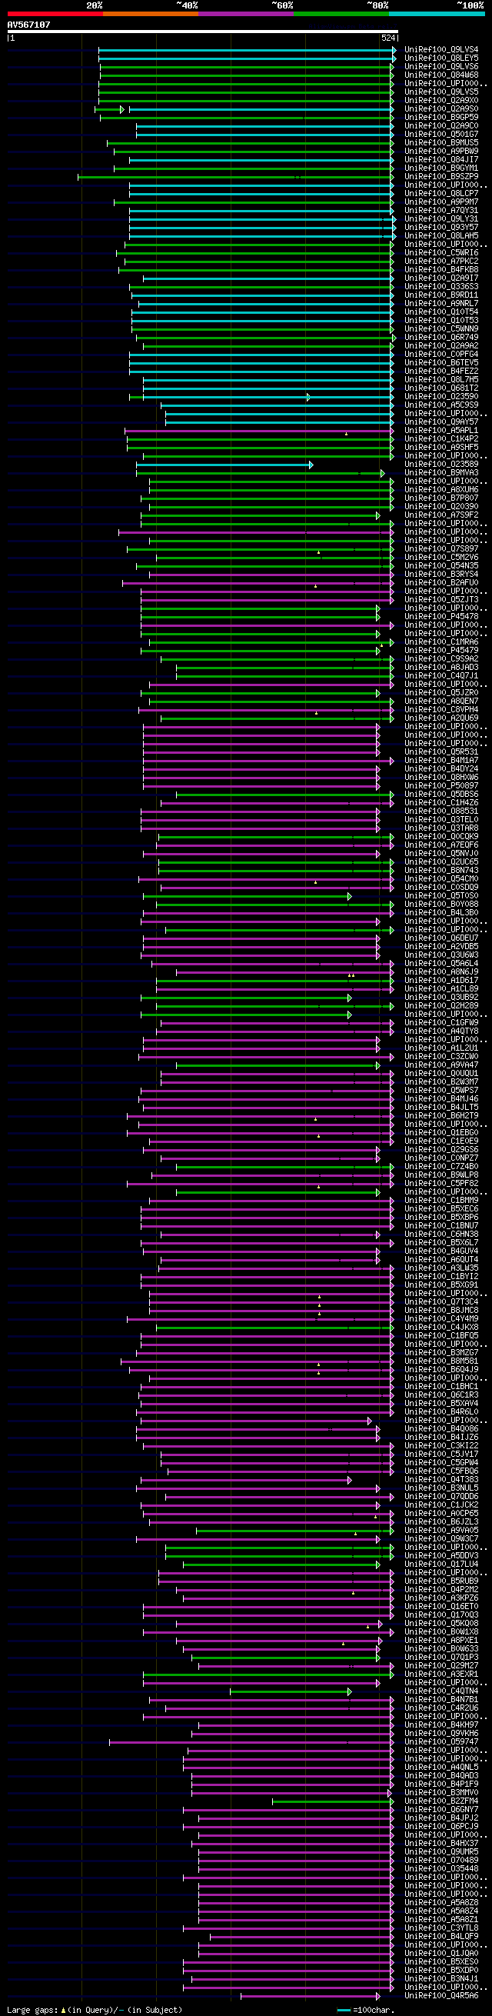Click the UniRef100_Q10T53 entry
Viewport: 492px width, 2016px height.
[x=441, y=321]
